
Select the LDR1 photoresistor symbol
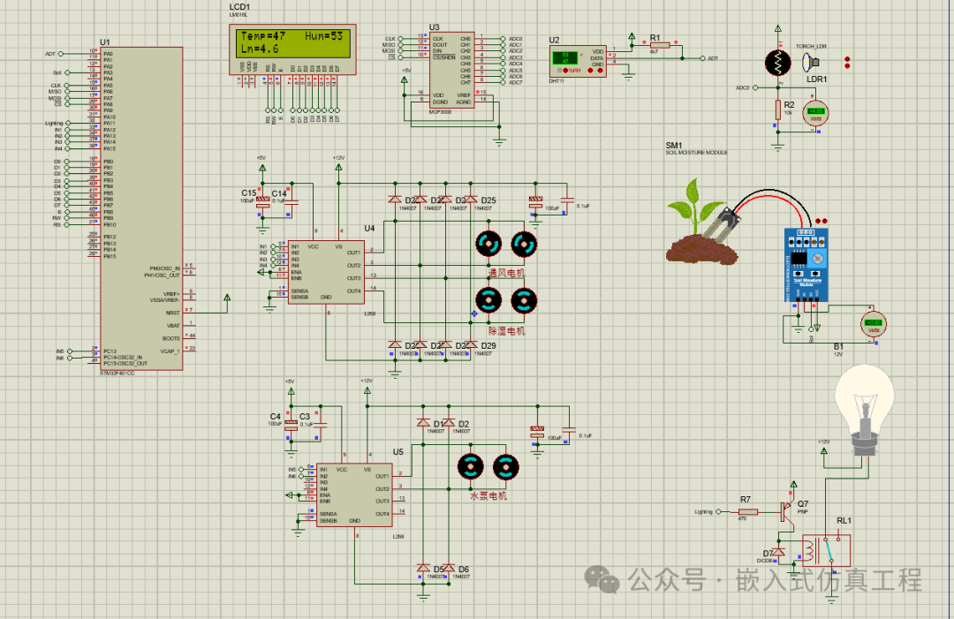778,62
